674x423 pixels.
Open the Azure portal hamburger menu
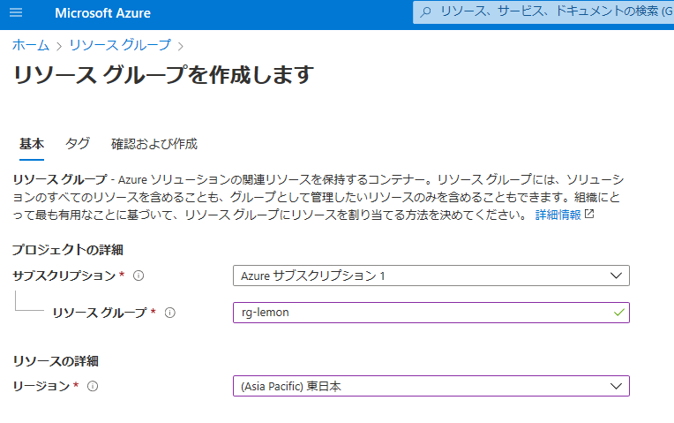tap(16, 12)
